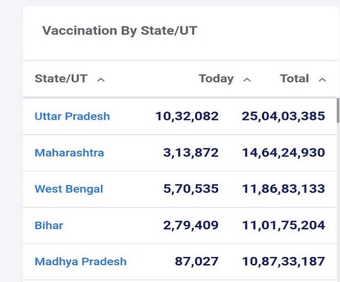Open Uttar Pradesh state link
Viewport: 340px width, 282px height.
[72, 116]
